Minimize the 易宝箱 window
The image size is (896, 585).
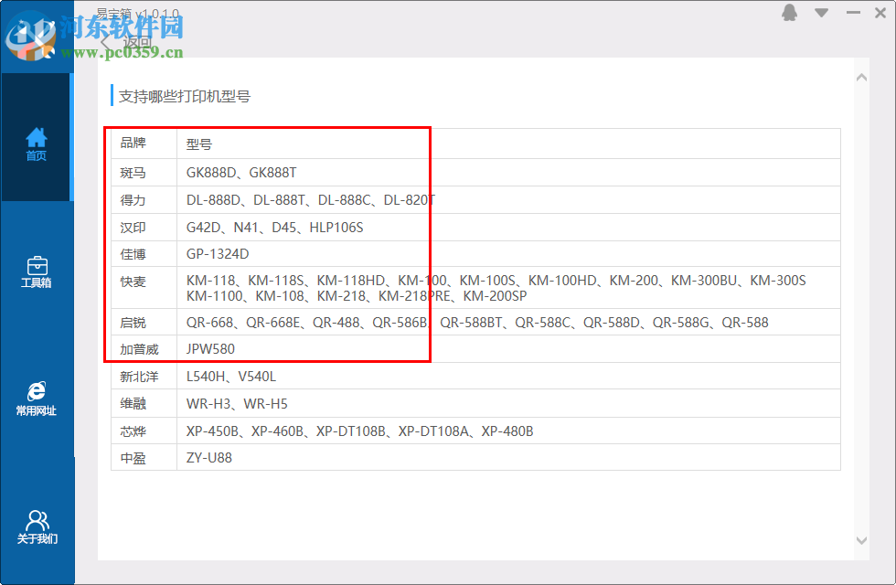(x=854, y=13)
